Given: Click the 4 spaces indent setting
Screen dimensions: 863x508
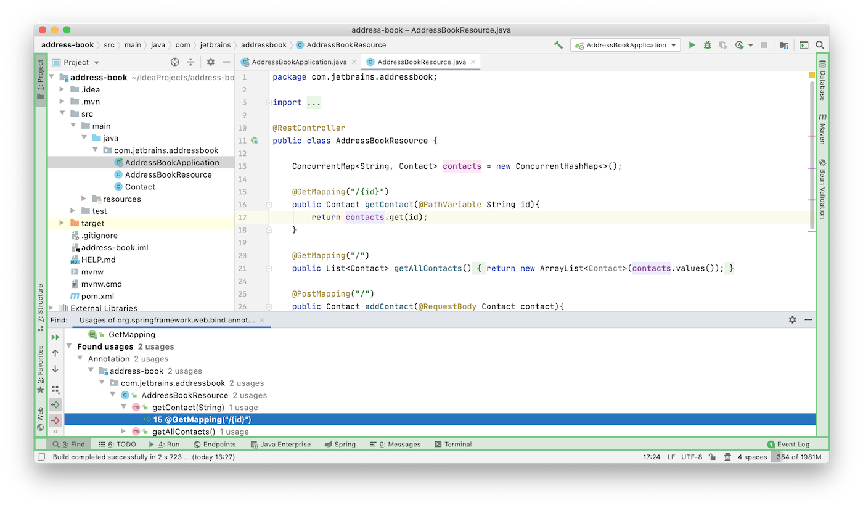Looking at the screenshot, I should pyautogui.click(x=752, y=457).
